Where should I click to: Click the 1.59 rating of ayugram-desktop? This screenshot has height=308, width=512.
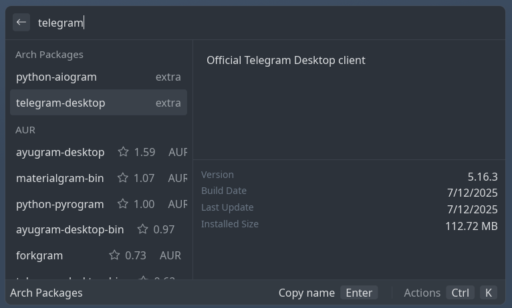[x=144, y=152]
